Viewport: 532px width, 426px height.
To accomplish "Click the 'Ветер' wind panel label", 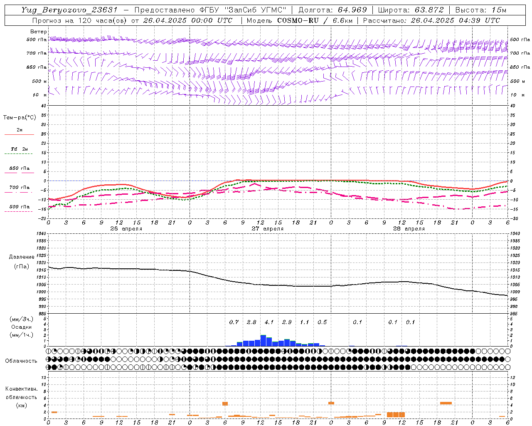I will tap(39, 32).
